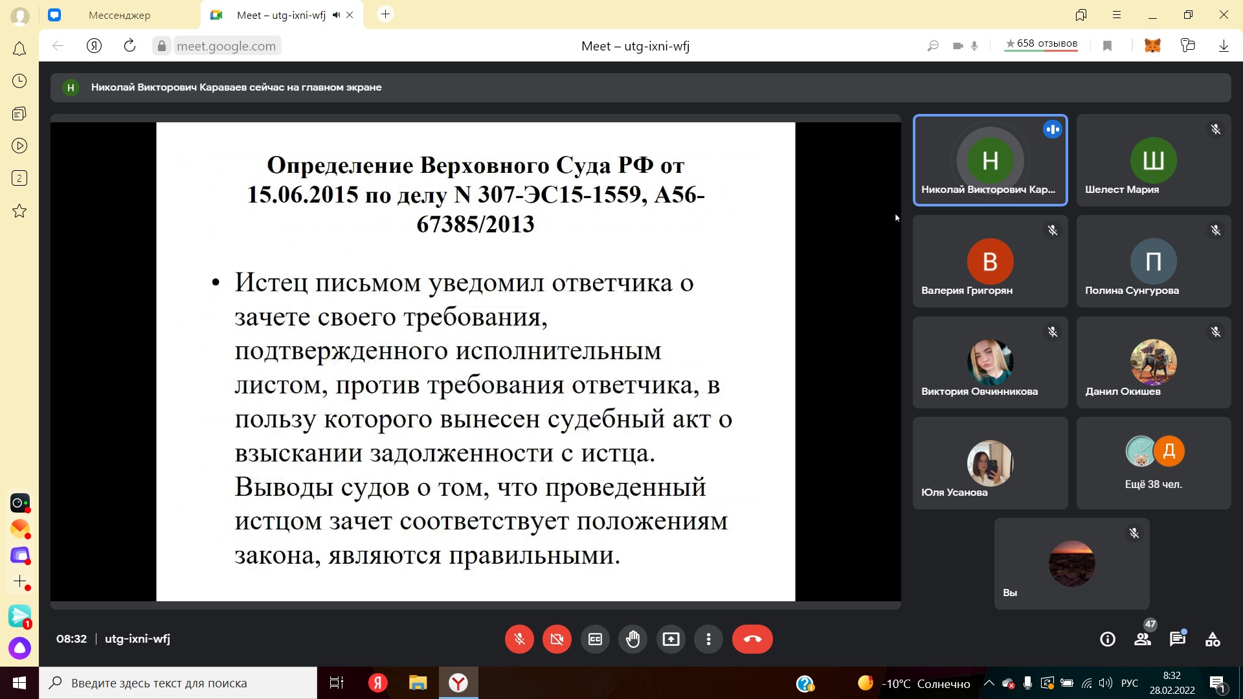Show site security lock info

pos(162,46)
